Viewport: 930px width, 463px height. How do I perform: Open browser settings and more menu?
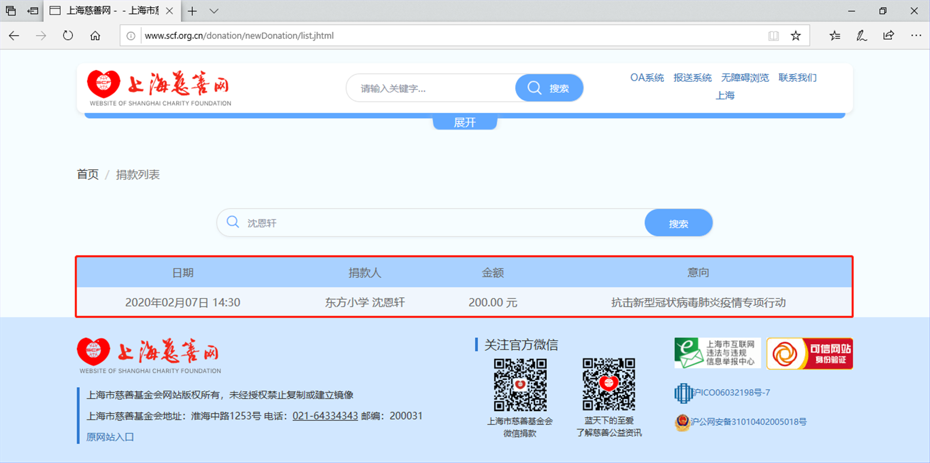coord(916,35)
